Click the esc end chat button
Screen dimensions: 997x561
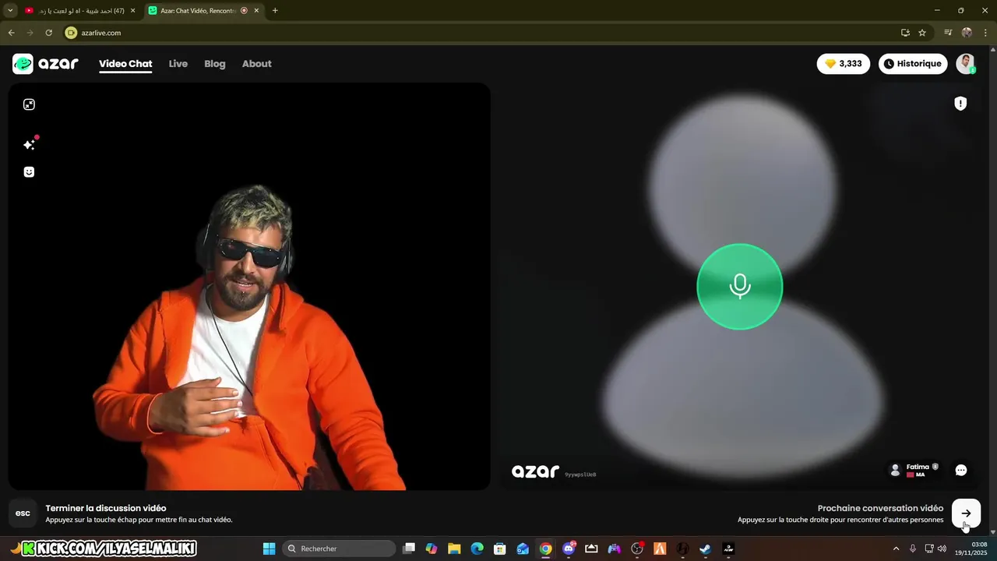point(23,513)
